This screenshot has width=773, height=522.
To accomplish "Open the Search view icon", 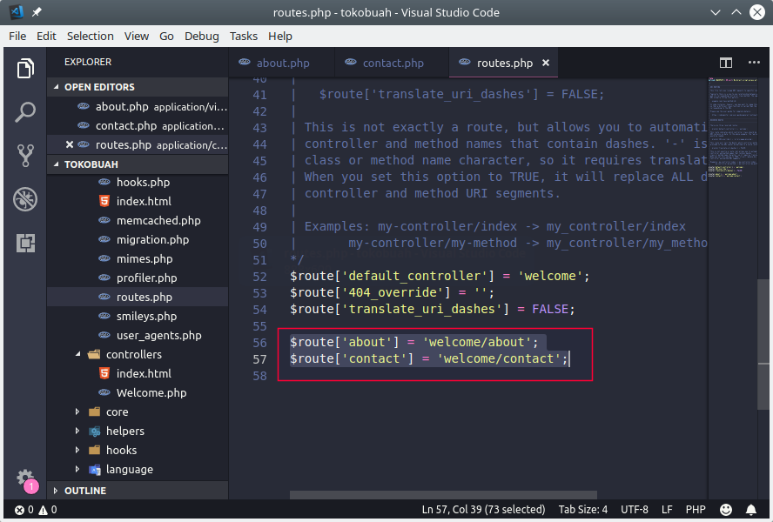I will pyautogui.click(x=25, y=112).
